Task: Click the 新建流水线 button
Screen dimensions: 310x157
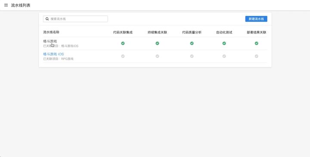Action: point(256,19)
